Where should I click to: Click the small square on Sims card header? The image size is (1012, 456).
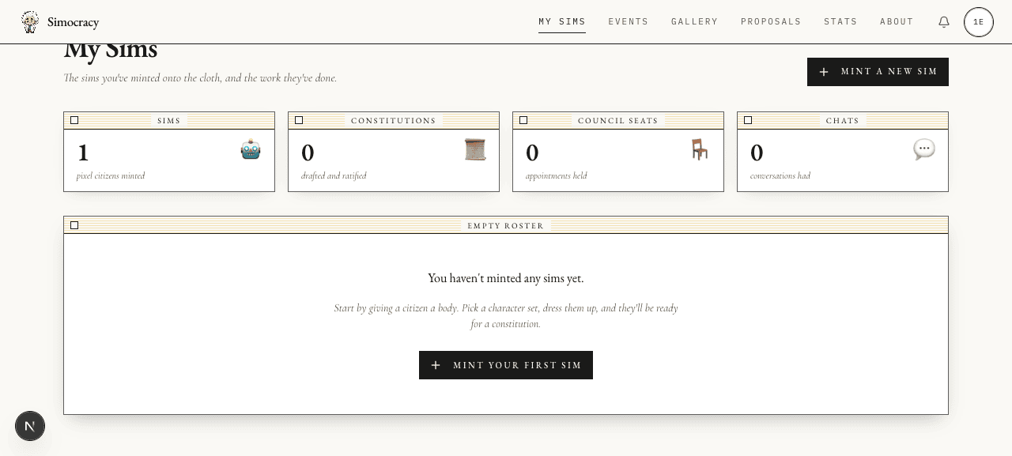pyautogui.click(x=74, y=120)
